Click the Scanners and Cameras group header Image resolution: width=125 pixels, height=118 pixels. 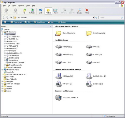point(64,91)
